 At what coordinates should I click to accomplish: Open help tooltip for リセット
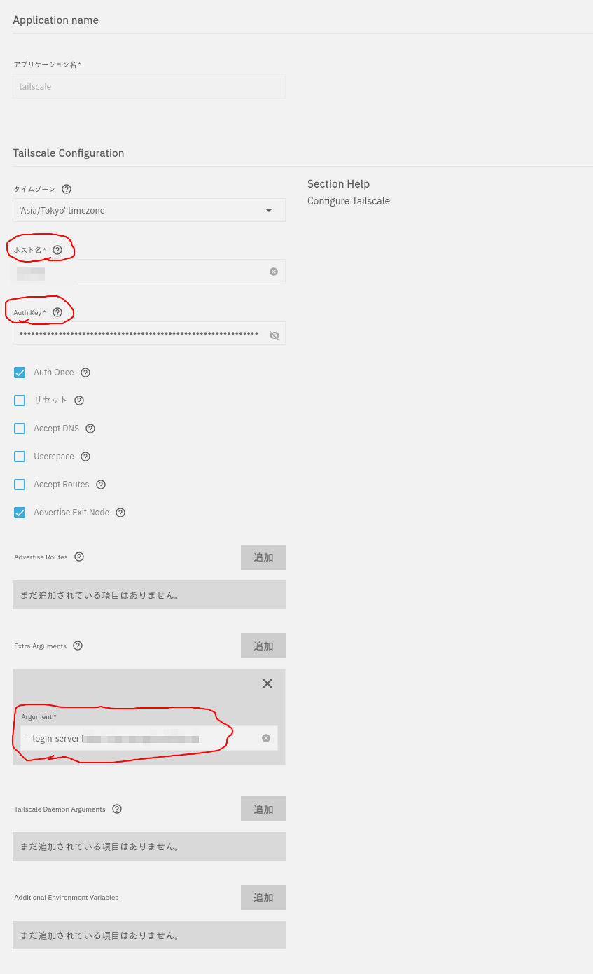point(79,401)
